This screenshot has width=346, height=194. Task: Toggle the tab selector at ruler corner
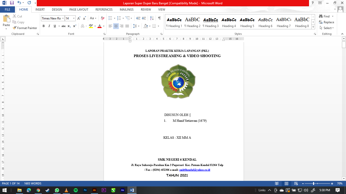pyautogui.click(x=3, y=39)
